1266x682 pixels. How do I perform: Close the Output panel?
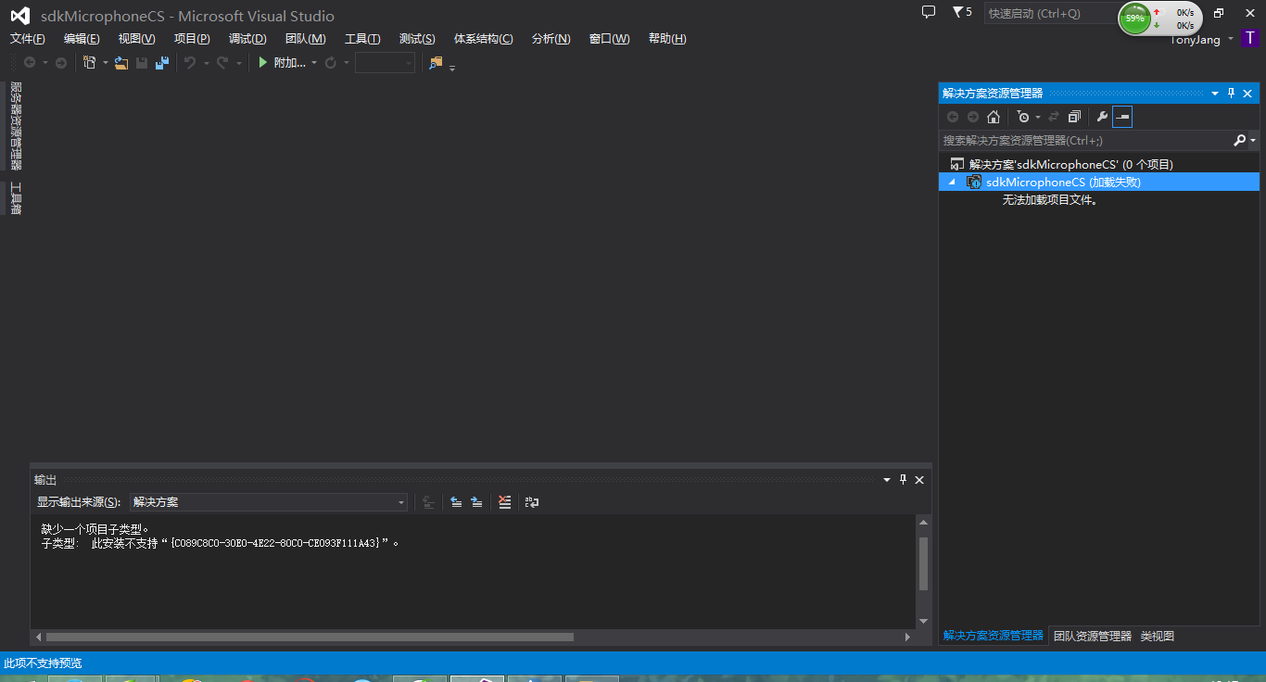coord(919,480)
